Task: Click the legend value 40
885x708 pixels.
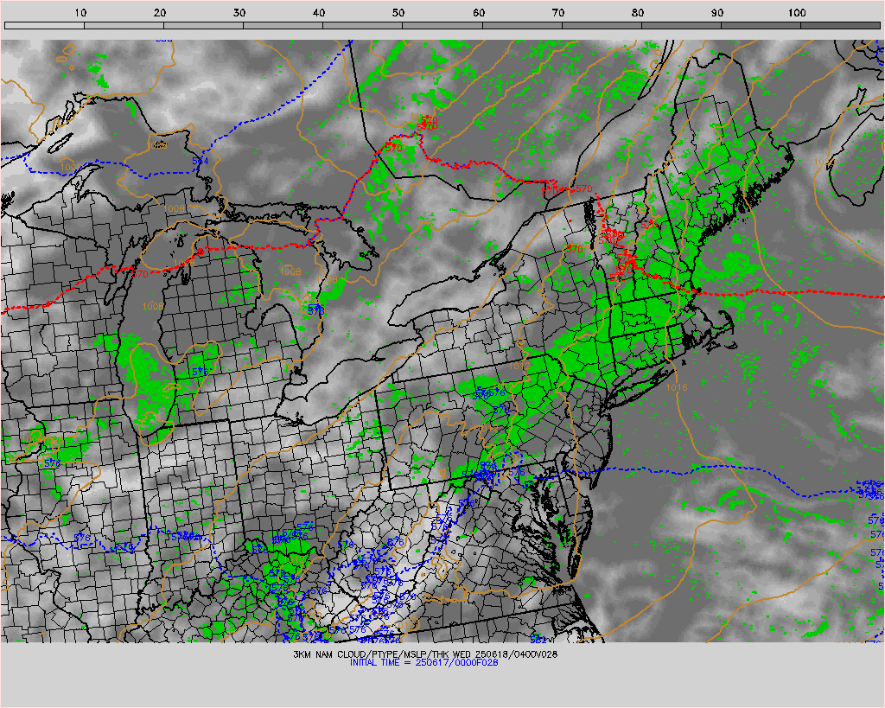Action: (320, 12)
